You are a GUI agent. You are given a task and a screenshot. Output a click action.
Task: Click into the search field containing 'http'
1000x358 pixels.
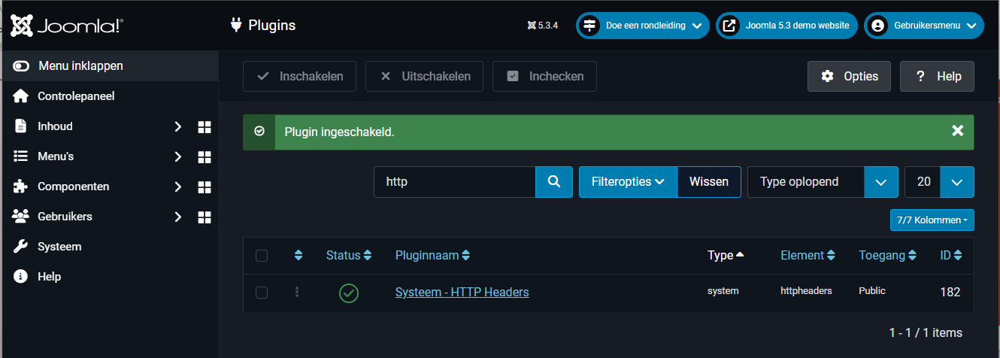coord(454,182)
